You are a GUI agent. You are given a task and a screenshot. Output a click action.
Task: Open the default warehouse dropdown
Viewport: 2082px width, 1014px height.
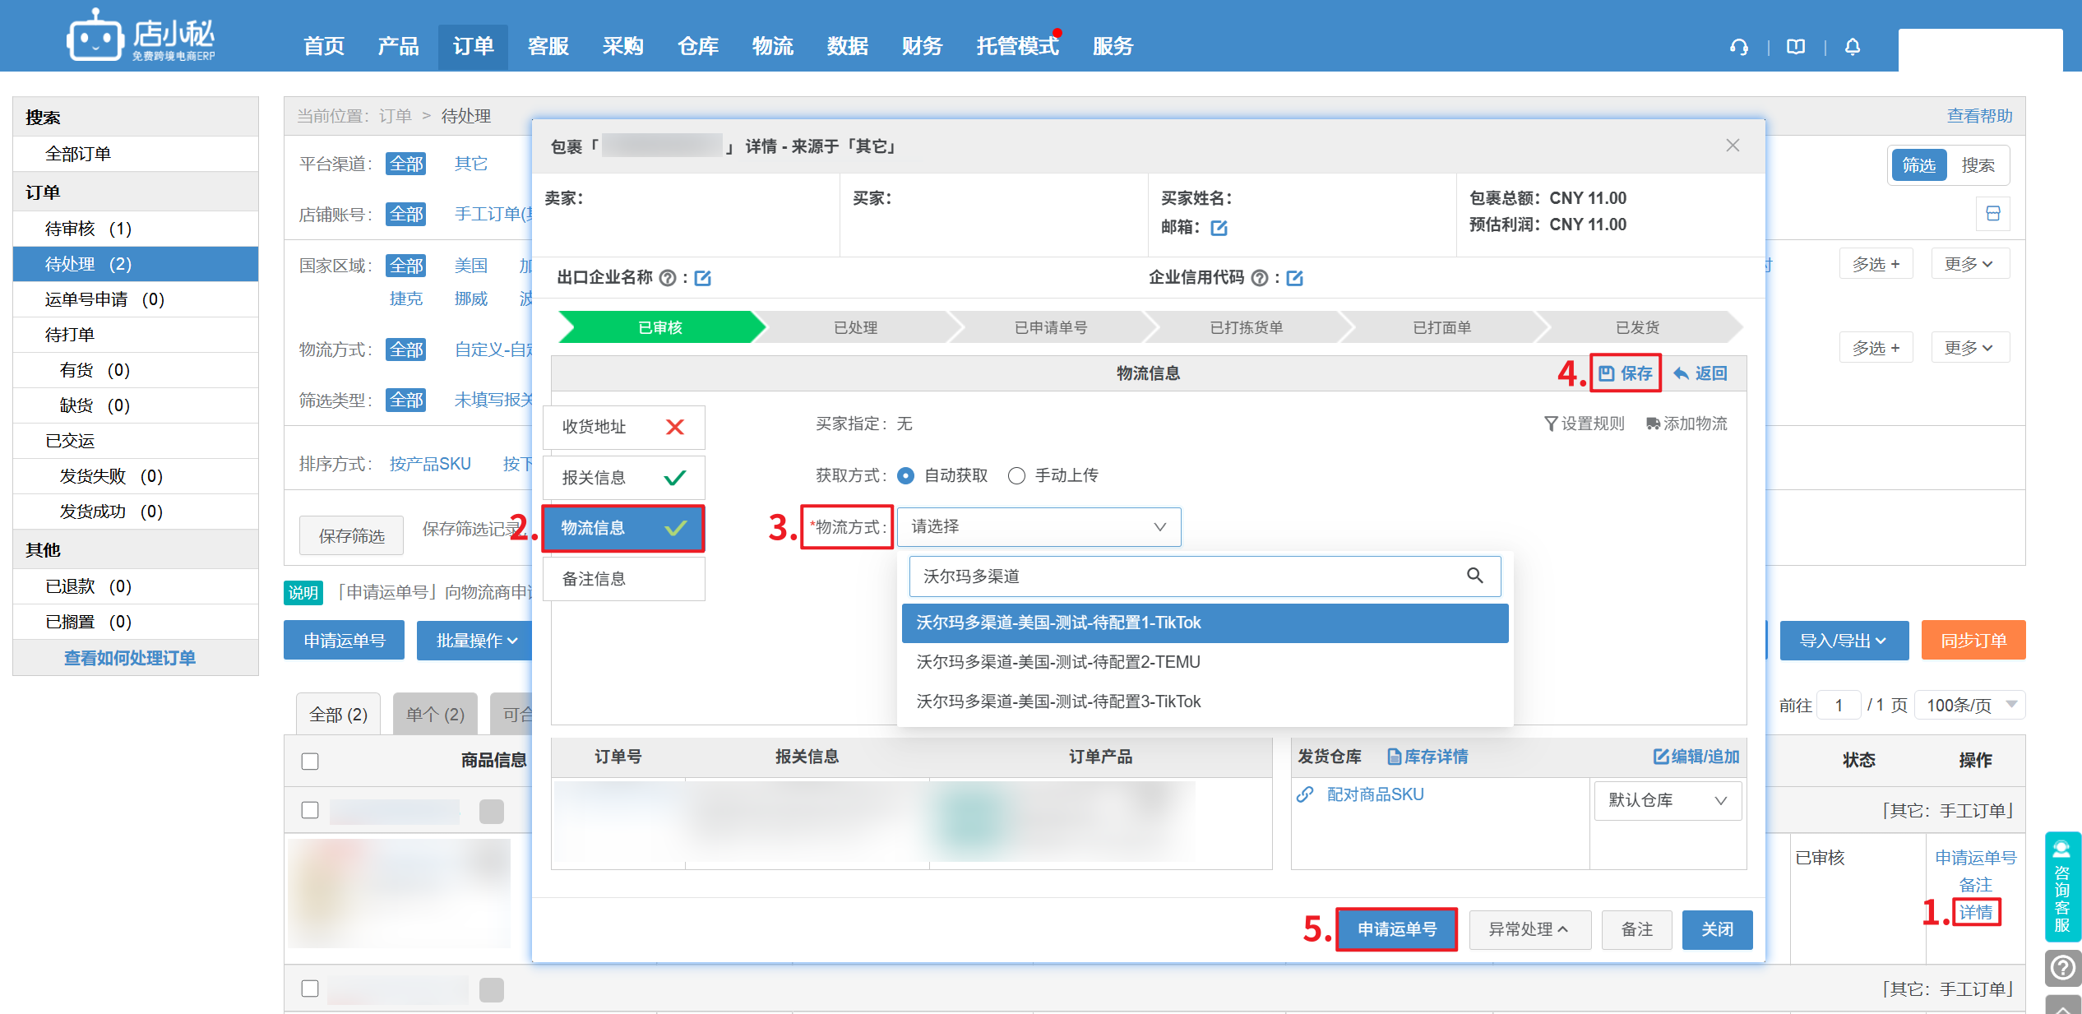(1667, 800)
